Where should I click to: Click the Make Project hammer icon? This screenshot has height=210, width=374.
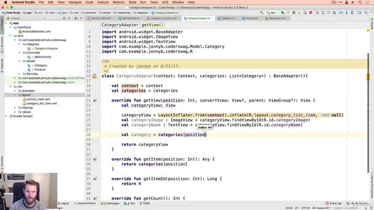point(262,13)
